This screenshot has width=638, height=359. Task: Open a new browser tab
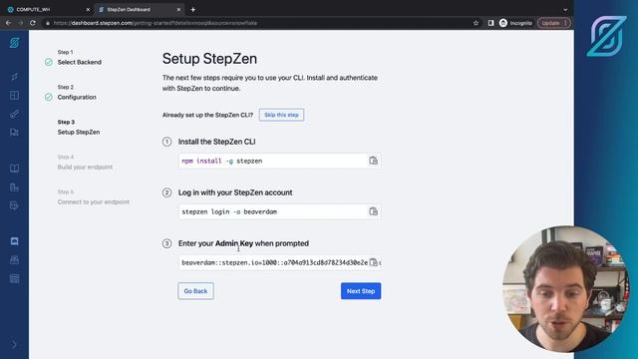click(193, 9)
